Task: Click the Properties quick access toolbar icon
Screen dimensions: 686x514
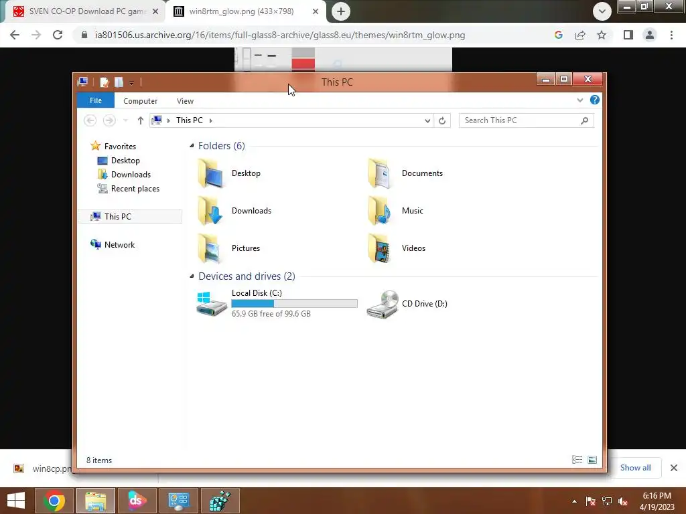Action: pos(104,82)
